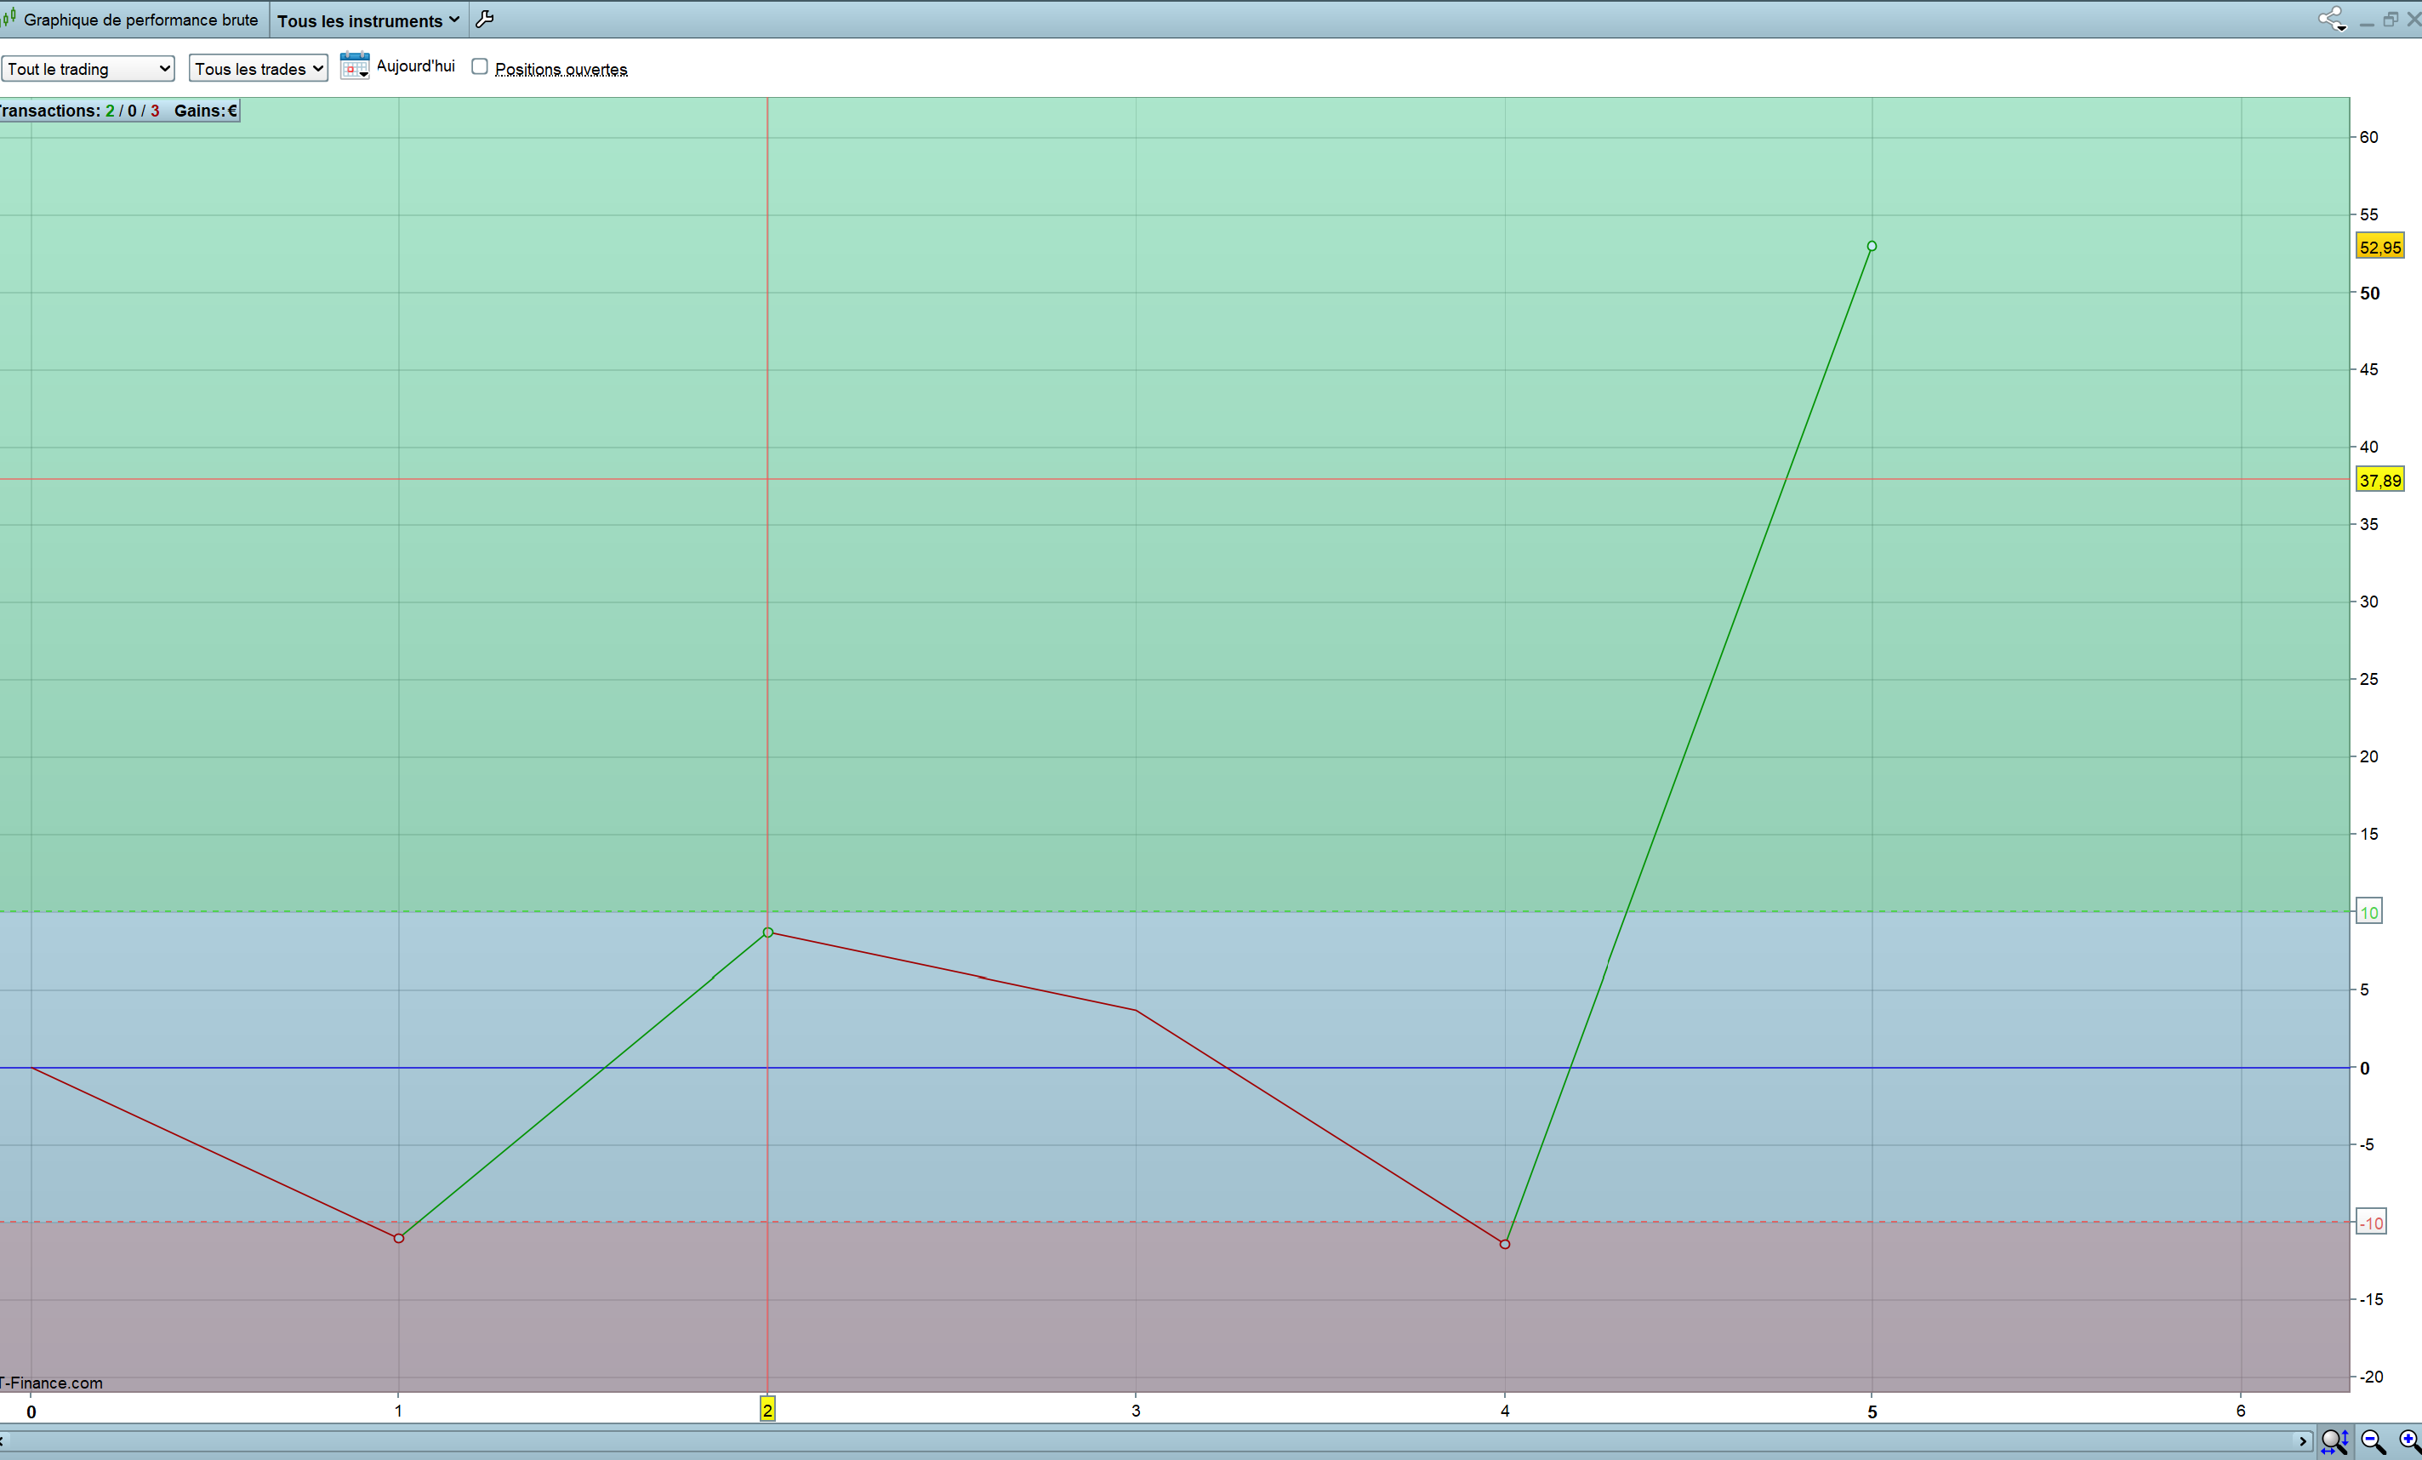
Task: Expand the Tout le trading dropdown
Action: [x=88, y=69]
